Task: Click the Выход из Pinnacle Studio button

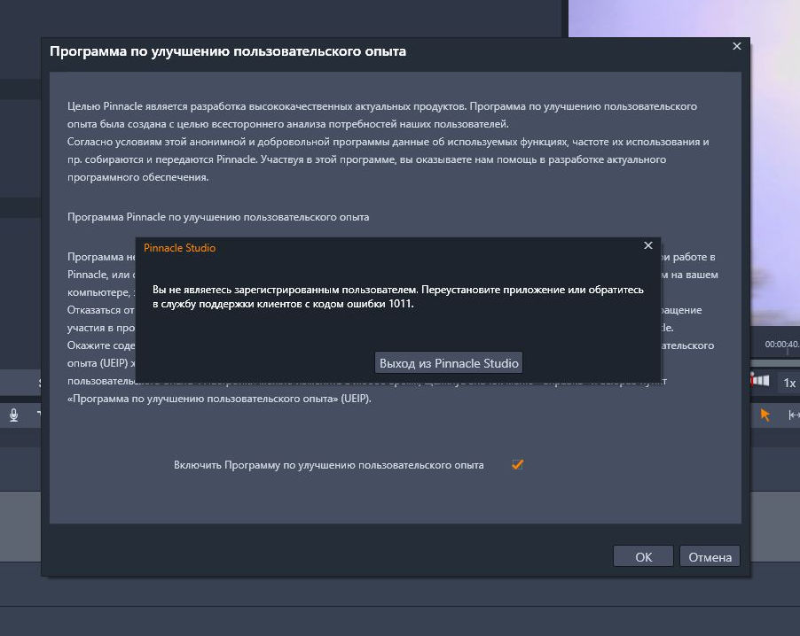Action: click(449, 363)
